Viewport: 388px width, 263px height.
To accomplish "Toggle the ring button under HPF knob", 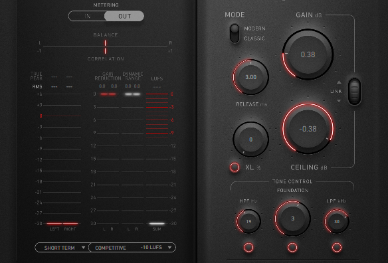I will tap(248, 247).
